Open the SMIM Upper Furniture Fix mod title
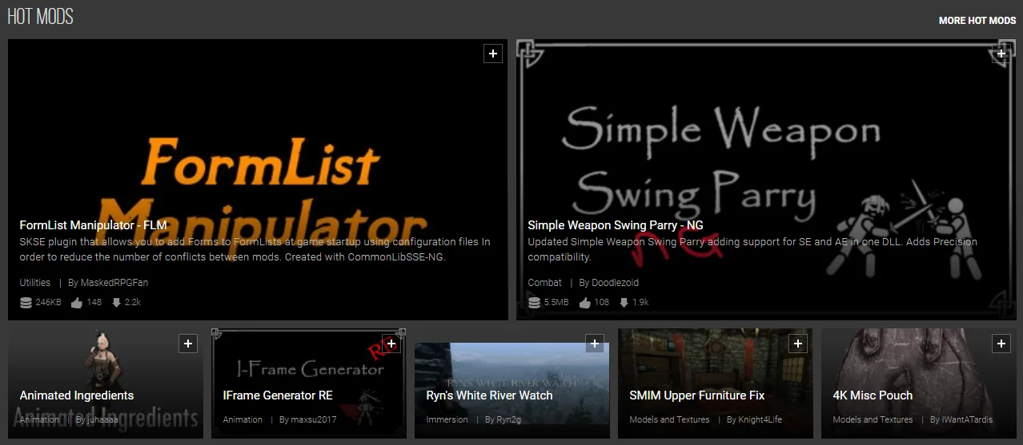This screenshot has height=445, width=1023. click(697, 395)
